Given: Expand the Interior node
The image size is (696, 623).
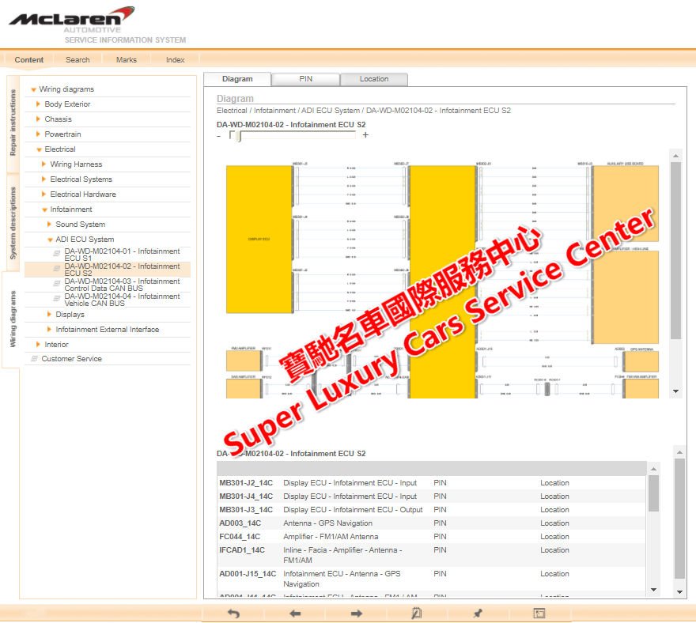Looking at the screenshot, I should (38, 345).
